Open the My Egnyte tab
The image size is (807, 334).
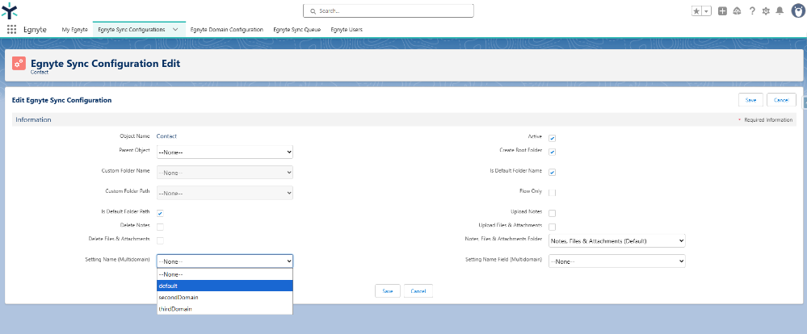tap(74, 30)
